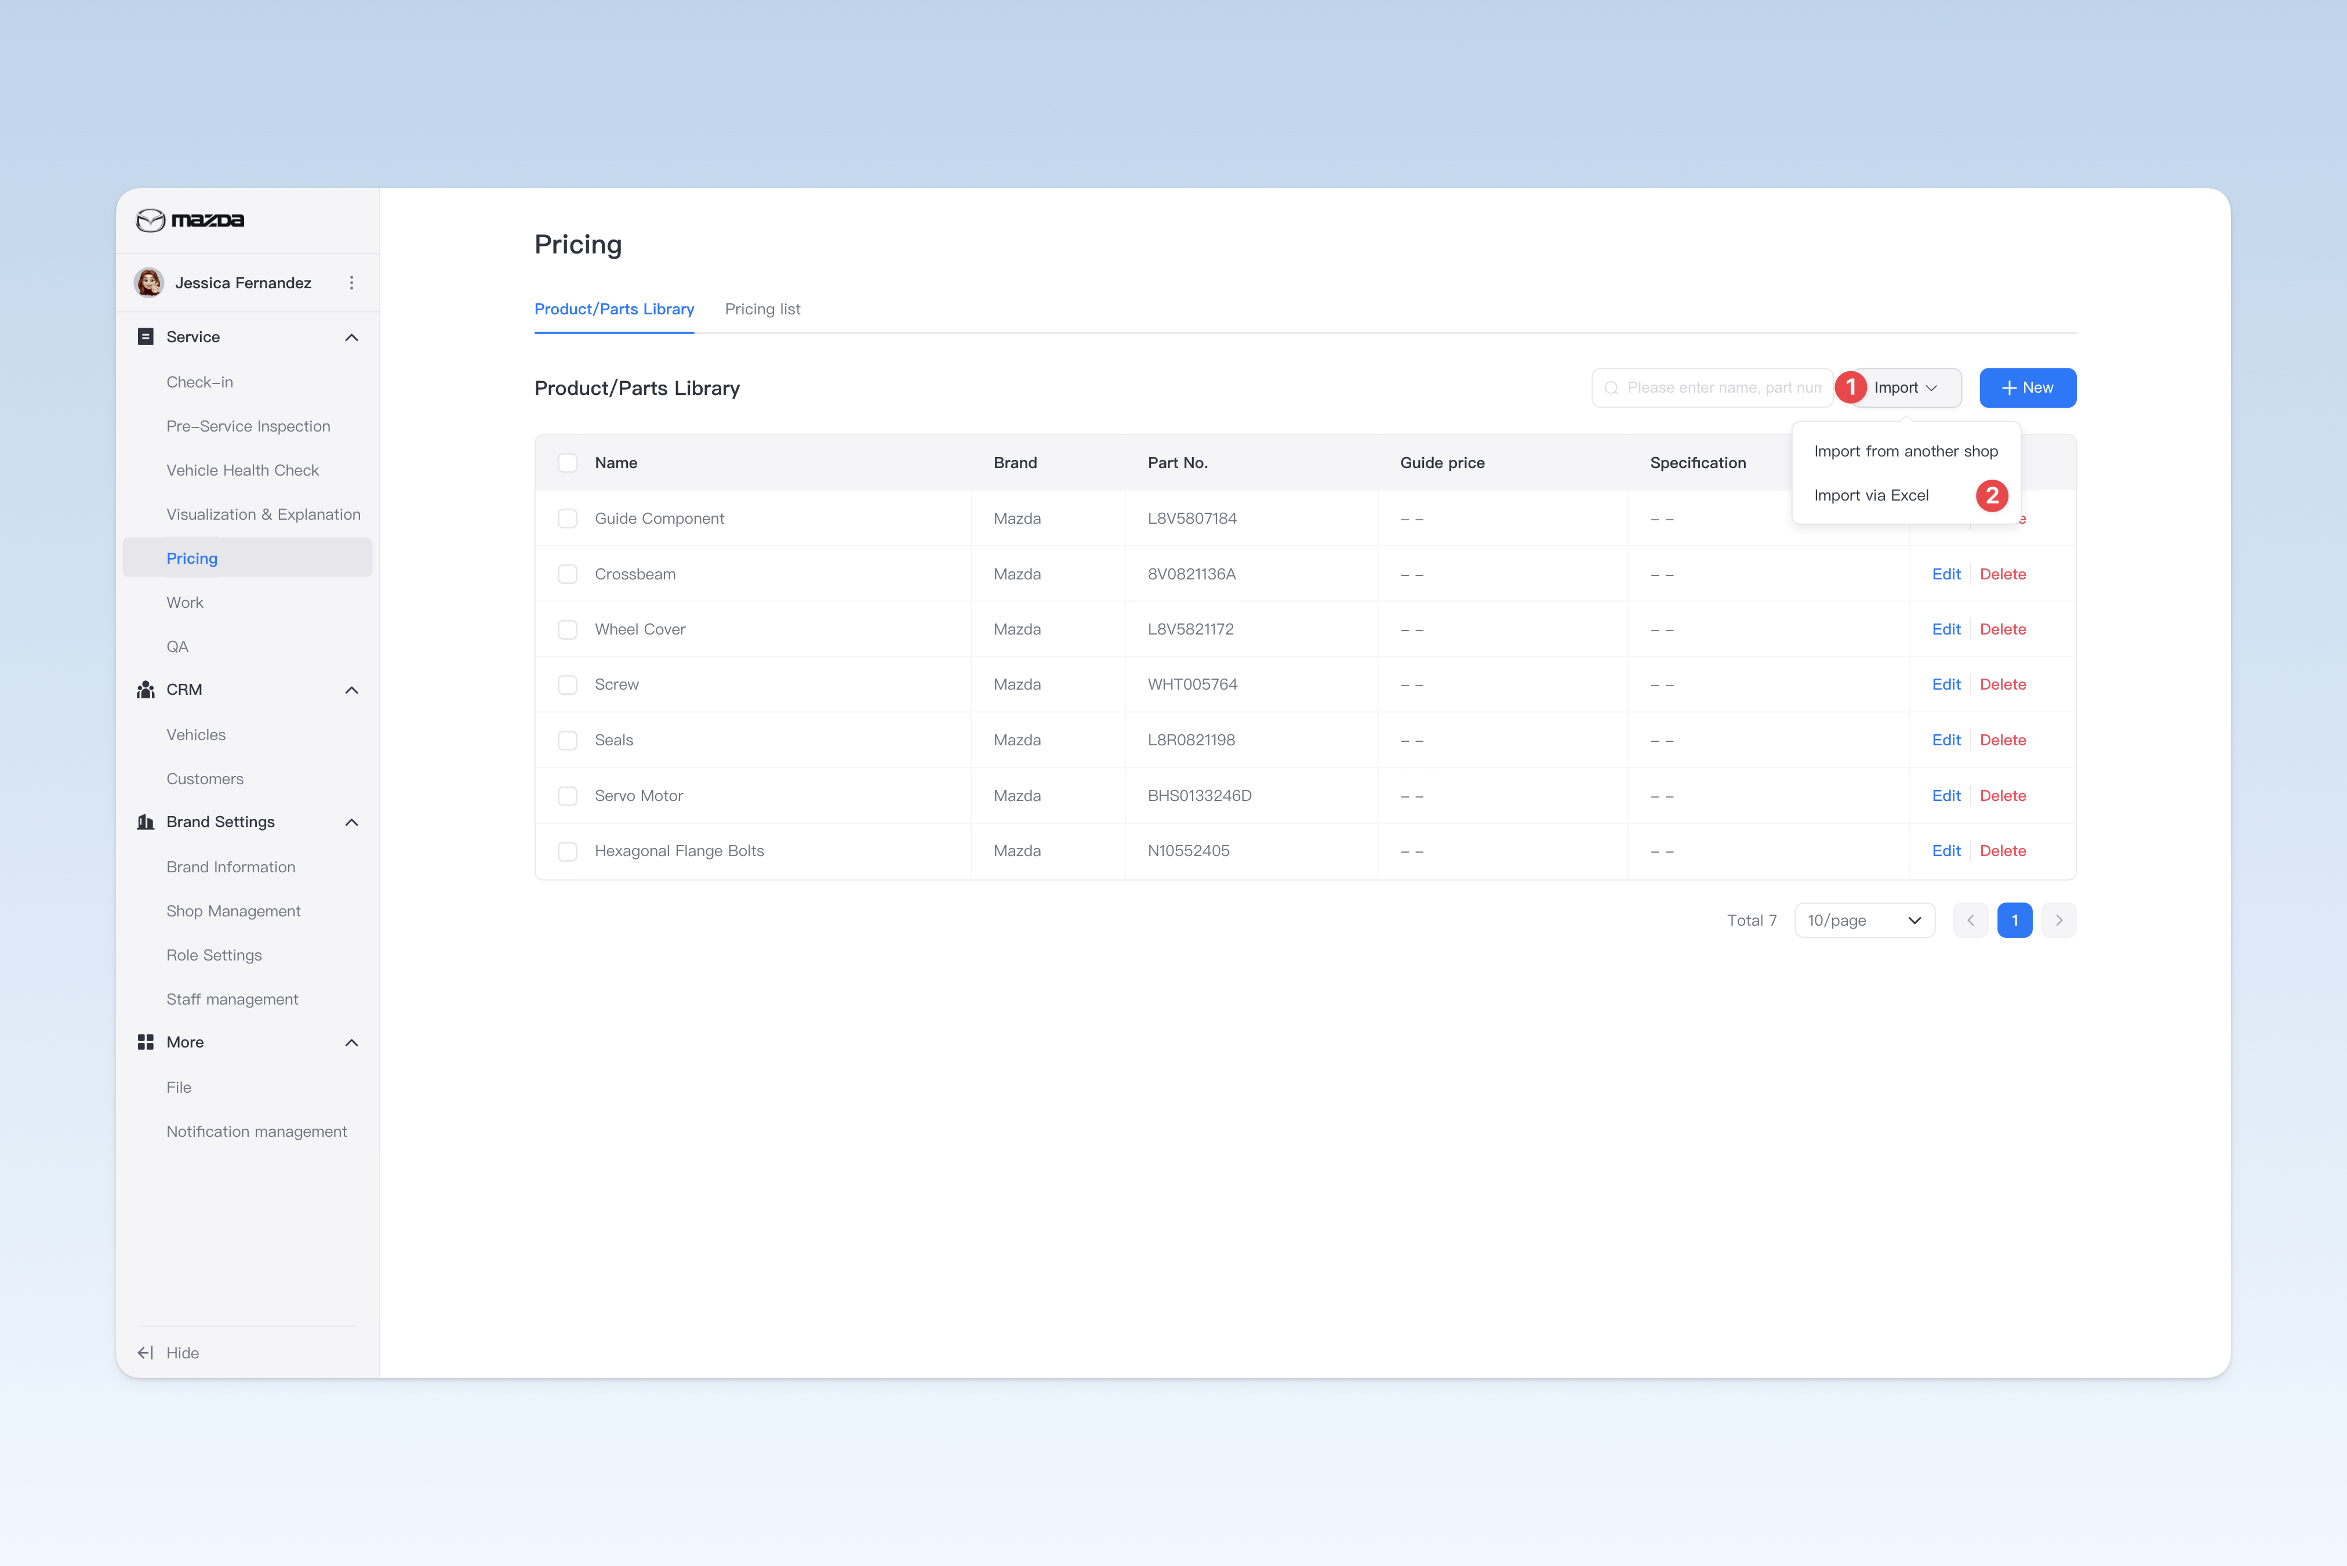Click the More grid icon
Viewport: 2347px width, 1566px height.
(146, 1042)
